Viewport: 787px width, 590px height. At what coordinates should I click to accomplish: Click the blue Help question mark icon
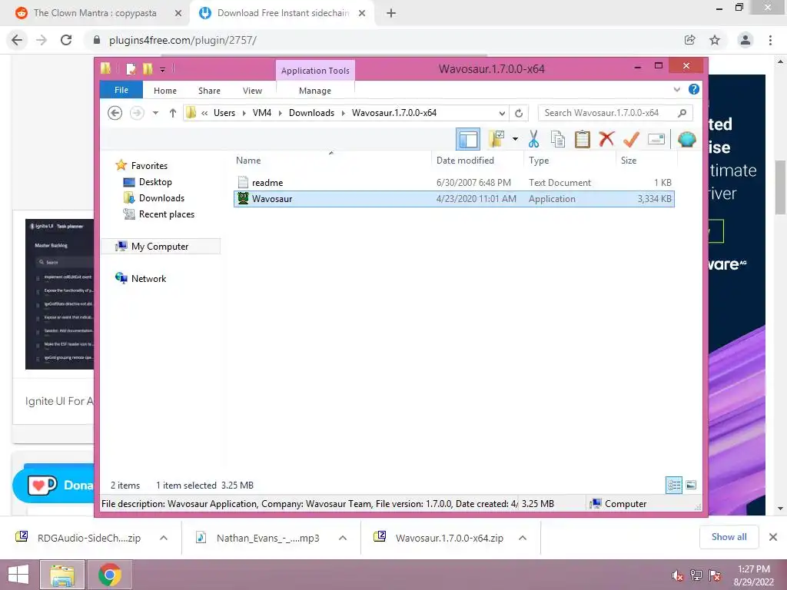pyautogui.click(x=694, y=89)
